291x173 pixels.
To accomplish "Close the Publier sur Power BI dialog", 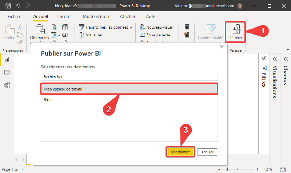I will point(222,47).
